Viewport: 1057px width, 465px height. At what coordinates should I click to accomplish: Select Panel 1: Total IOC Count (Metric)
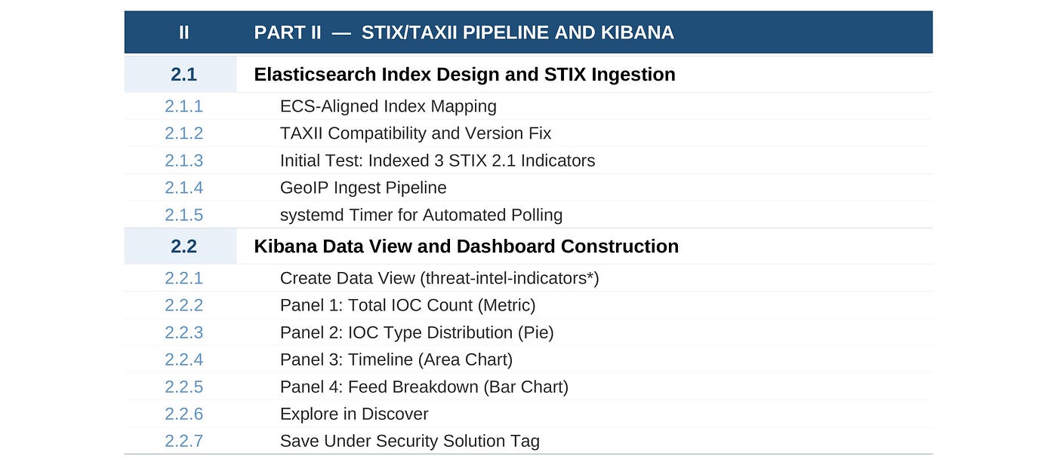pyautogui.click(x=408, y=305)
